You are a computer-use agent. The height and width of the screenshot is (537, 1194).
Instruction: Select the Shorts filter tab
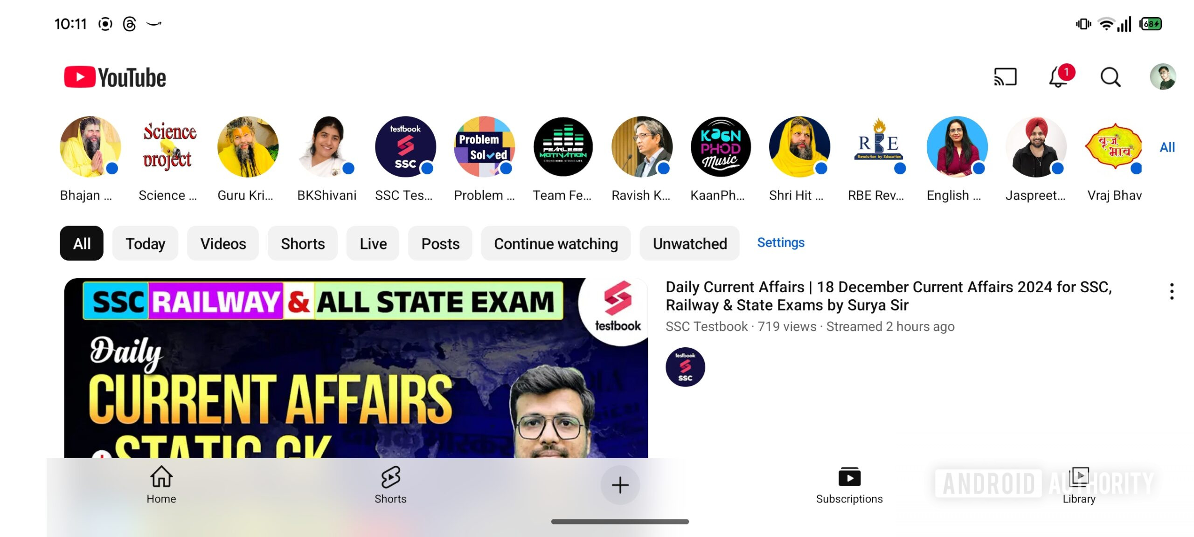302,243
